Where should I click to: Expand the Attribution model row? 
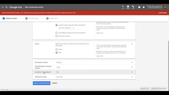click(84, 77)
